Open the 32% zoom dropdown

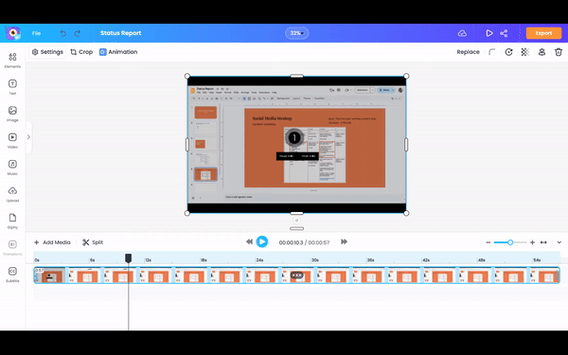pyautogui.click(x=296, y=33)
